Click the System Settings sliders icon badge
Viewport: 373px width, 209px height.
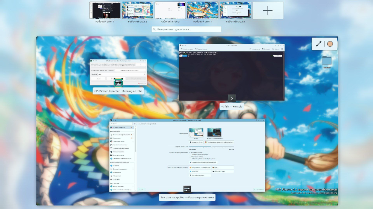tap(187, 189)
